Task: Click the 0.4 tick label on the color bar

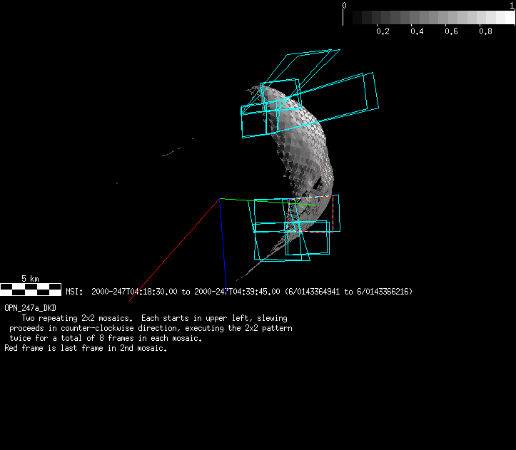Action: 417,31
